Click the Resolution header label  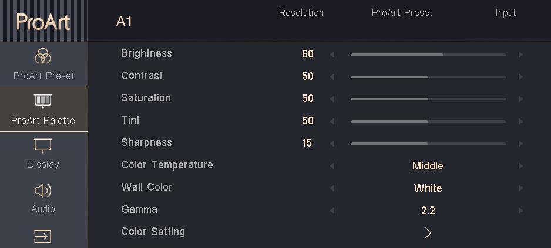pyautogui.click(x=301, y=13)
